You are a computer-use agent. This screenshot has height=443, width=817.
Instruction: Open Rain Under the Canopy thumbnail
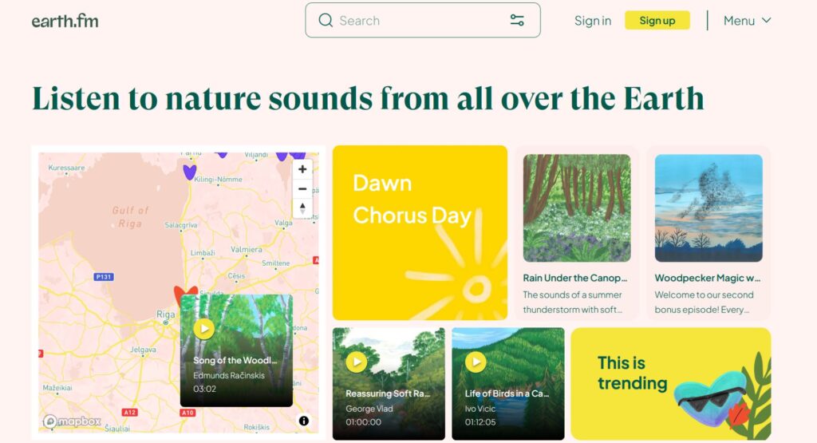(x=577, y=208)
